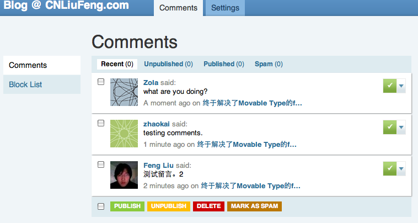Expand action dropdown arrow on Zola's comment

pos(401,86)
